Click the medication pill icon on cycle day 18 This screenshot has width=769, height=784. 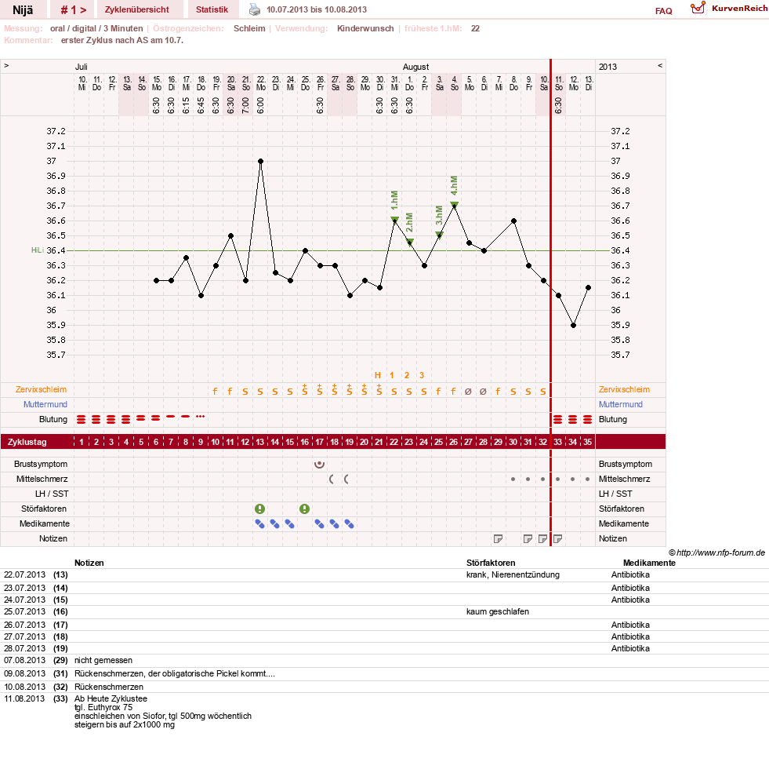click(335, 524)
